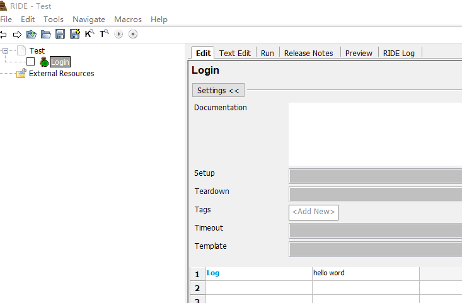The image size is (462, 303).
Task: Click the Open Directory folder icon
Action: tap(46, 34)
